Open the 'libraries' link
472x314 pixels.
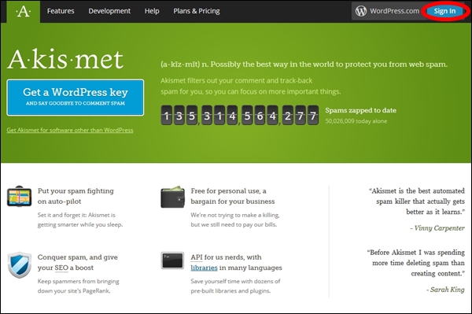[204, 268]
